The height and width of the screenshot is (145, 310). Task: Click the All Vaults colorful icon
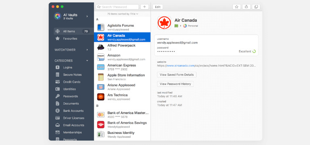point(58,16)
